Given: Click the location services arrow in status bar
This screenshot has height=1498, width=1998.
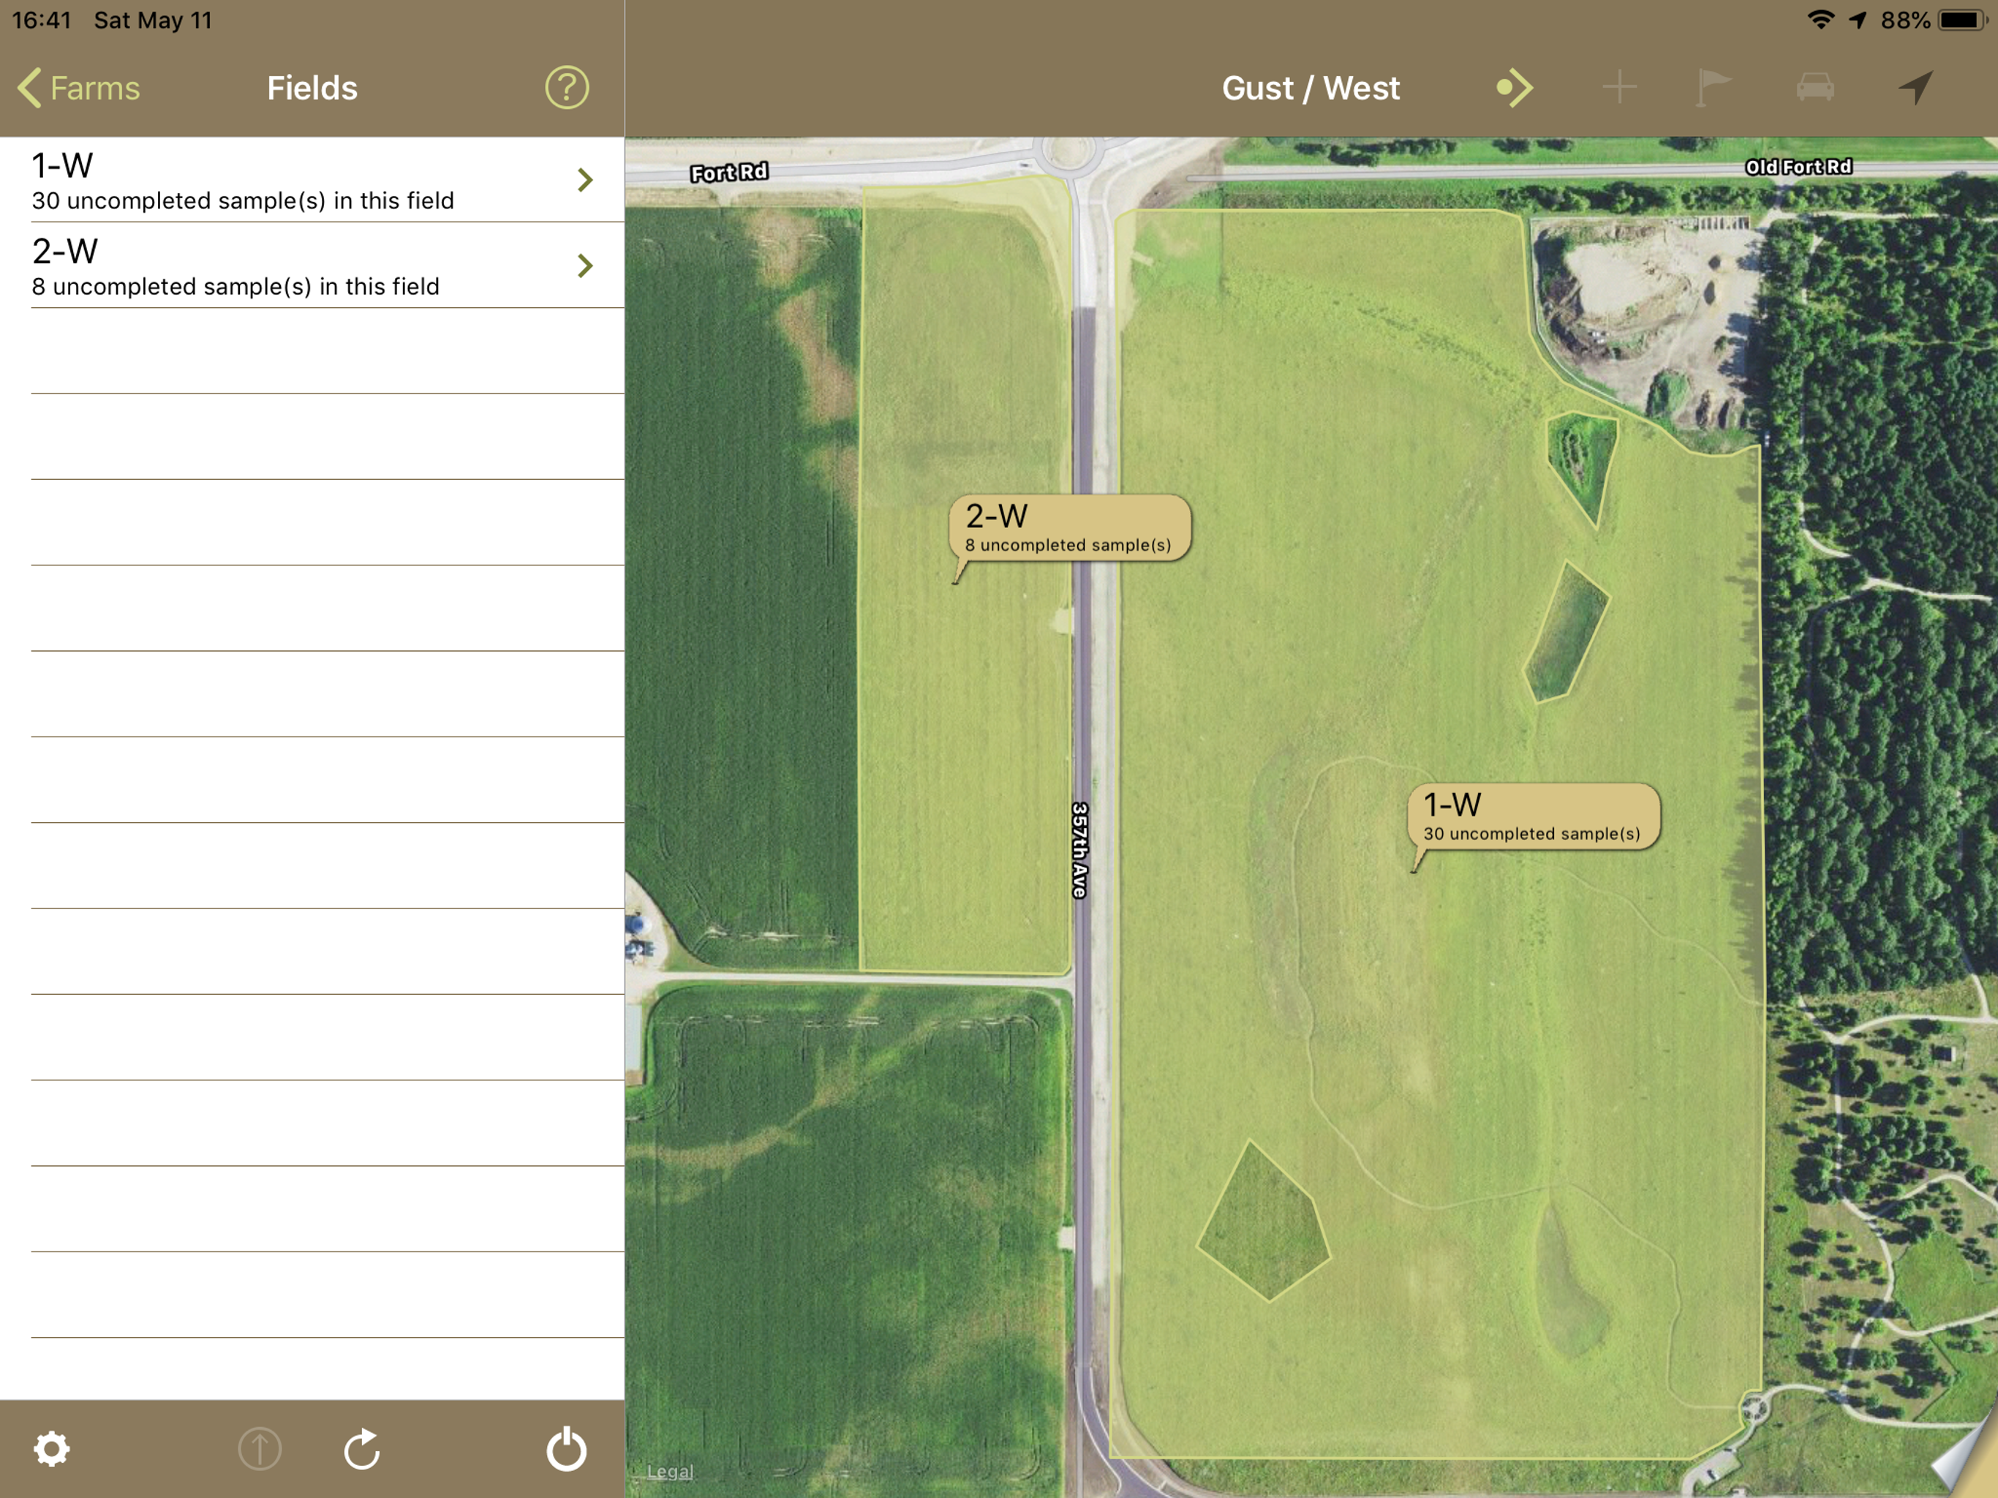Looking at the screenshot, I should (1857, 20).
